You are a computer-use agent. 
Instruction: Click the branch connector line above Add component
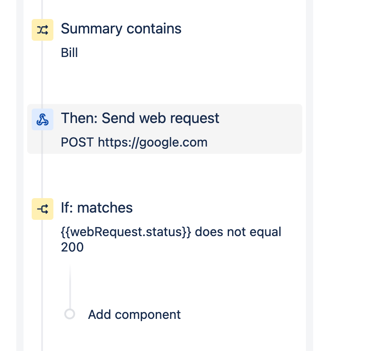[70, 286]
